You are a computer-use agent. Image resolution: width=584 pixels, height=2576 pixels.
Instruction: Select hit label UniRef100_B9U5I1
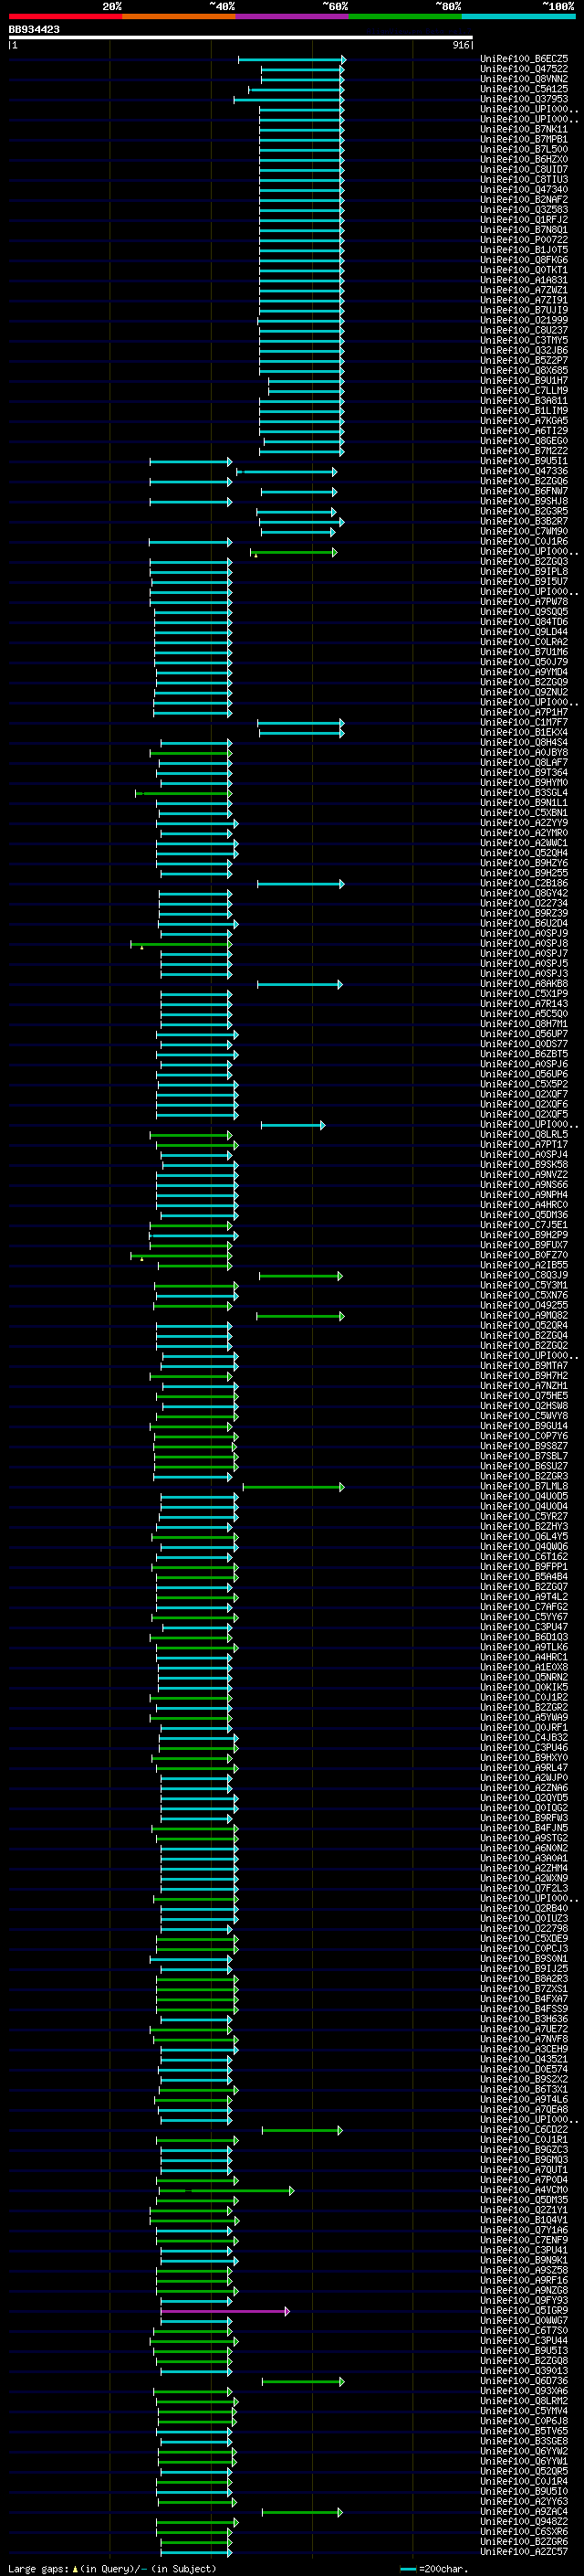pyautogui.click(x=524, y=461)
